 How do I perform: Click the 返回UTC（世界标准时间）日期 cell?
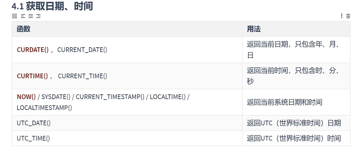tap(294, 123)
